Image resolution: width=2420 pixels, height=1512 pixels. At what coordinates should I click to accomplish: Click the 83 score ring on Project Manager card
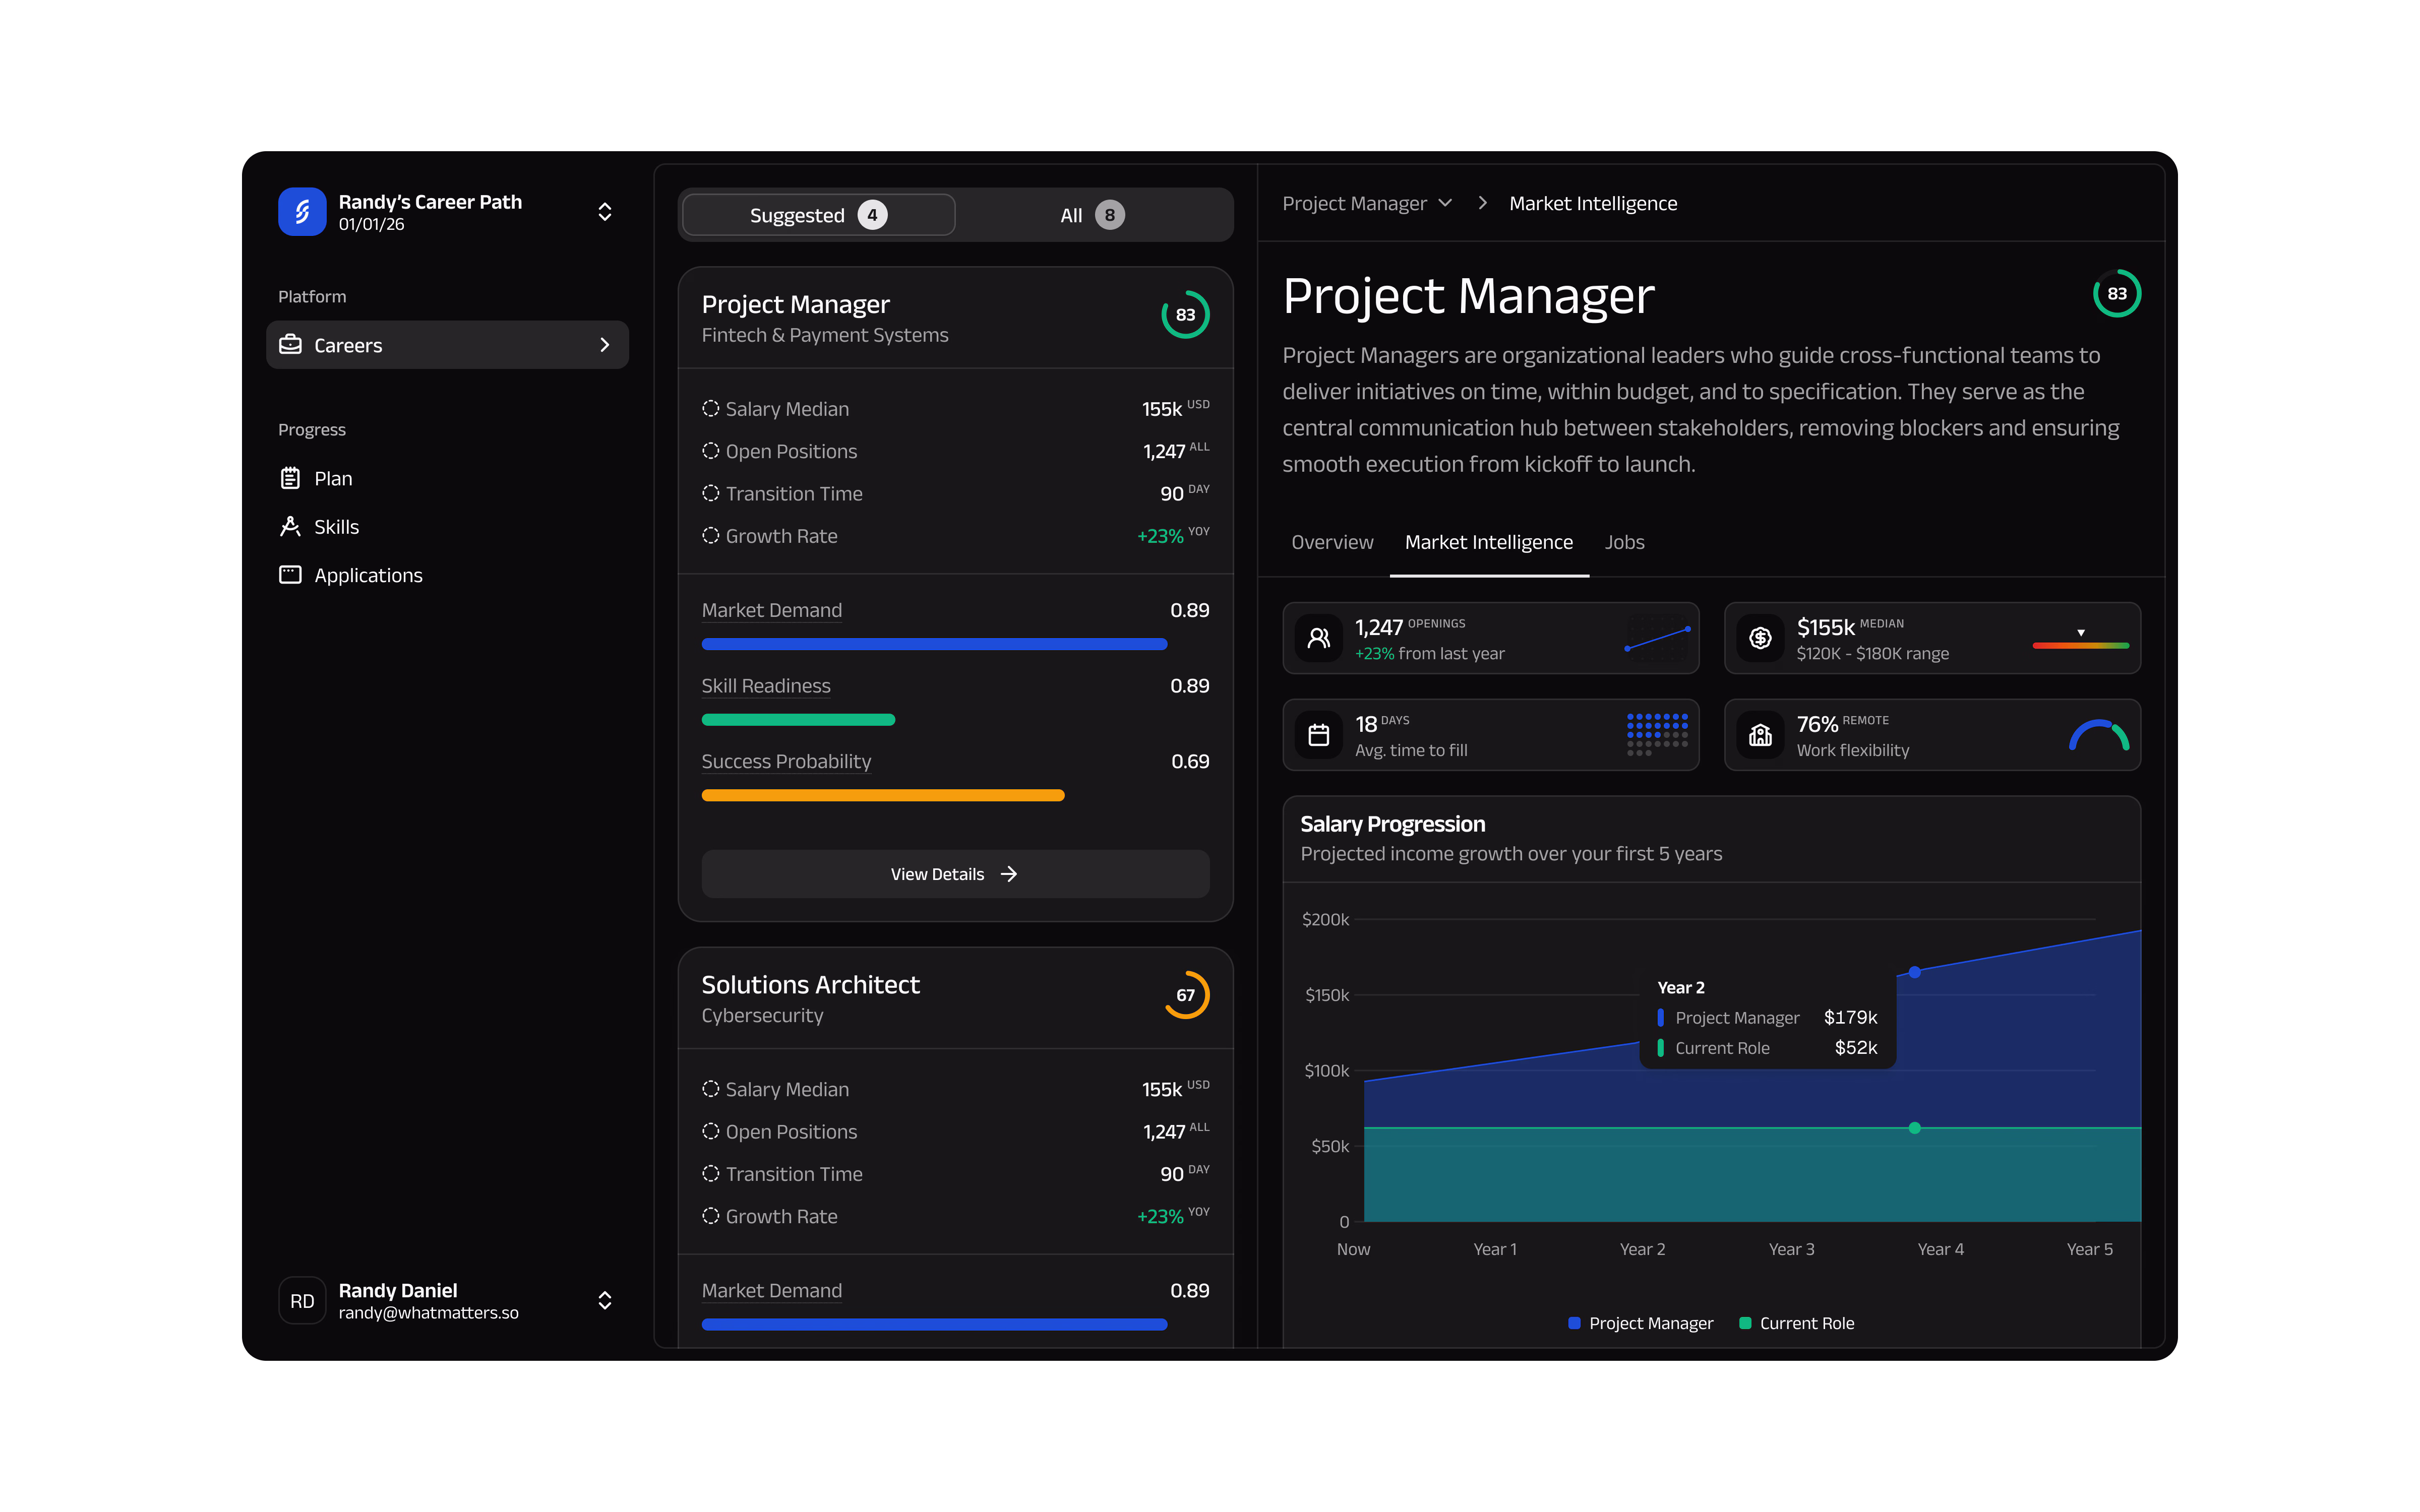coord(1185,315)
